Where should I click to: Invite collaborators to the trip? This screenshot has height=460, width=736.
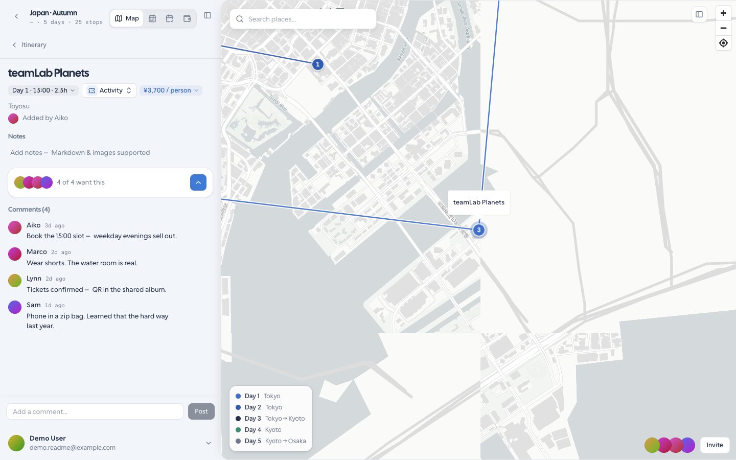pyautogui.click(x=715, y=445)
